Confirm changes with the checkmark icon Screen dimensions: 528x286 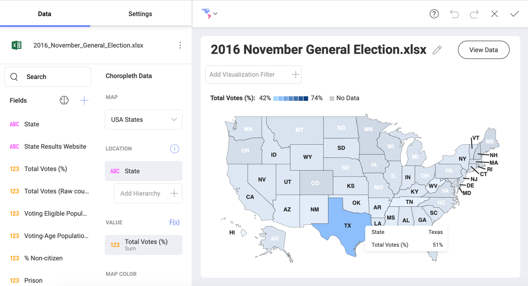pyautogui.click(x=514, y=14)
